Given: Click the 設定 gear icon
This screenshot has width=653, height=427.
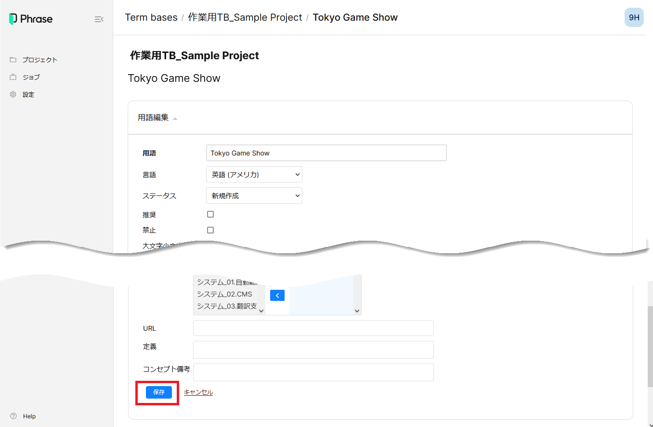Looking at the screenshot, I should click(13, 94).
